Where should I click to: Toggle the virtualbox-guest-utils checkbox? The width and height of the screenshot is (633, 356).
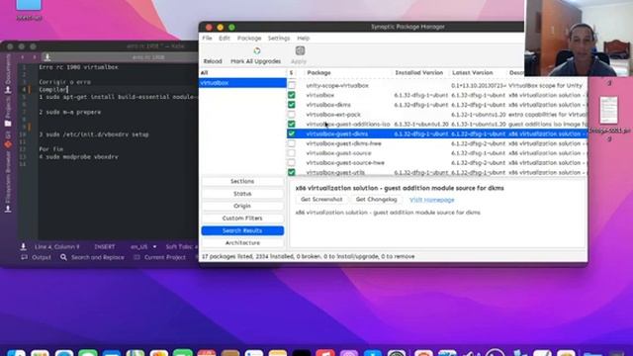point(292,172)
